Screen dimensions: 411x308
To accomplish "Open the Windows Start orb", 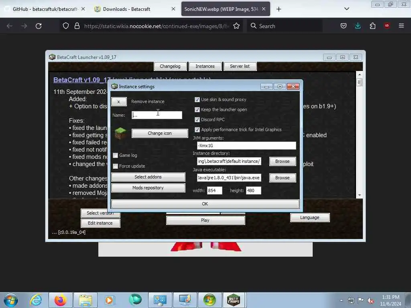I will point(11,300).
